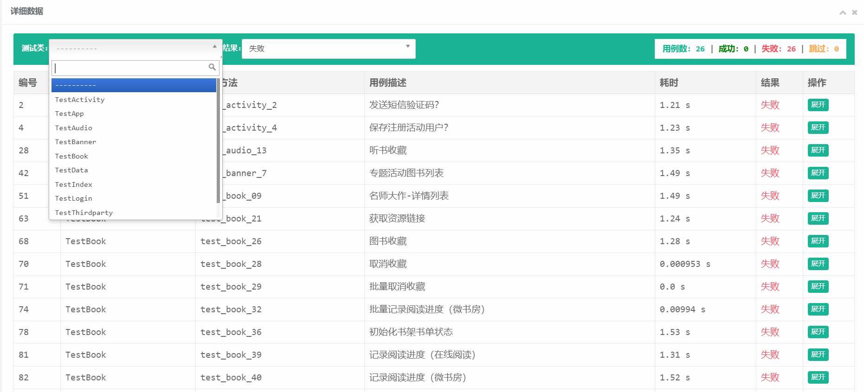Close the 详细数据 panel
Screen dimensions: 864x392
click(854, 13)
